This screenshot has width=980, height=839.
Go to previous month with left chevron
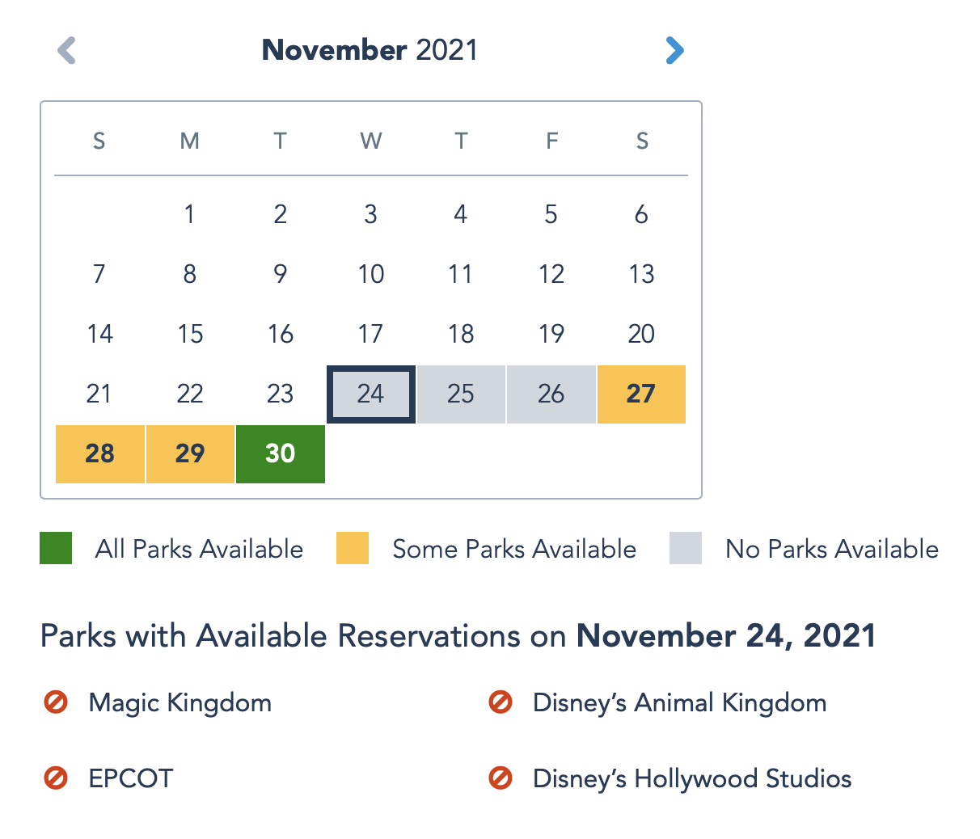(67, 50)
